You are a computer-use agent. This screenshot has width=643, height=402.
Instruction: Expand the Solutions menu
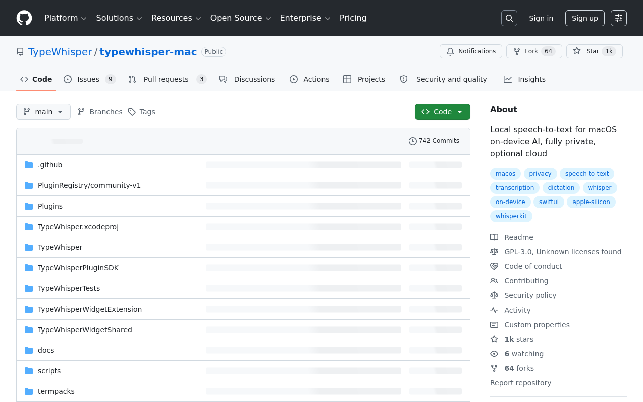click(x=119, y=18)
